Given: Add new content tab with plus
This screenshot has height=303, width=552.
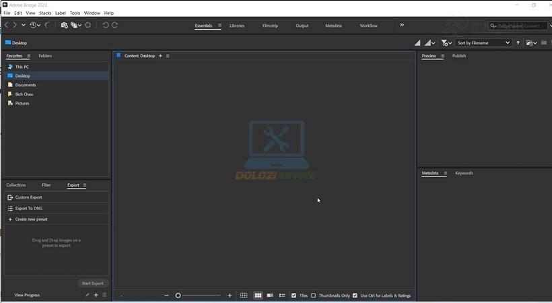Looking at the screenshot, I should [160, 56].
